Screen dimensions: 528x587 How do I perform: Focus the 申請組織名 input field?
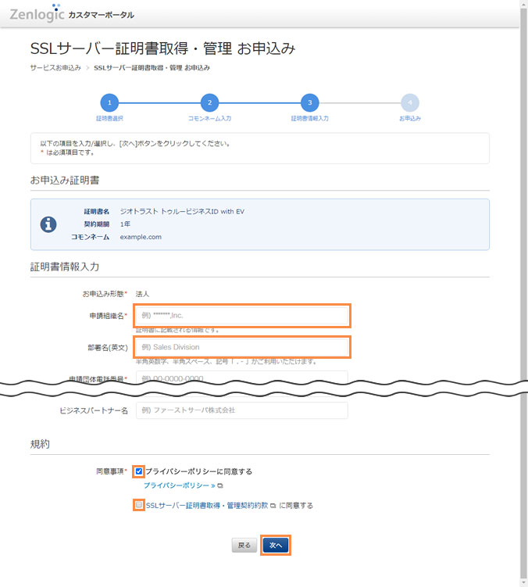[x=242, y=316]
